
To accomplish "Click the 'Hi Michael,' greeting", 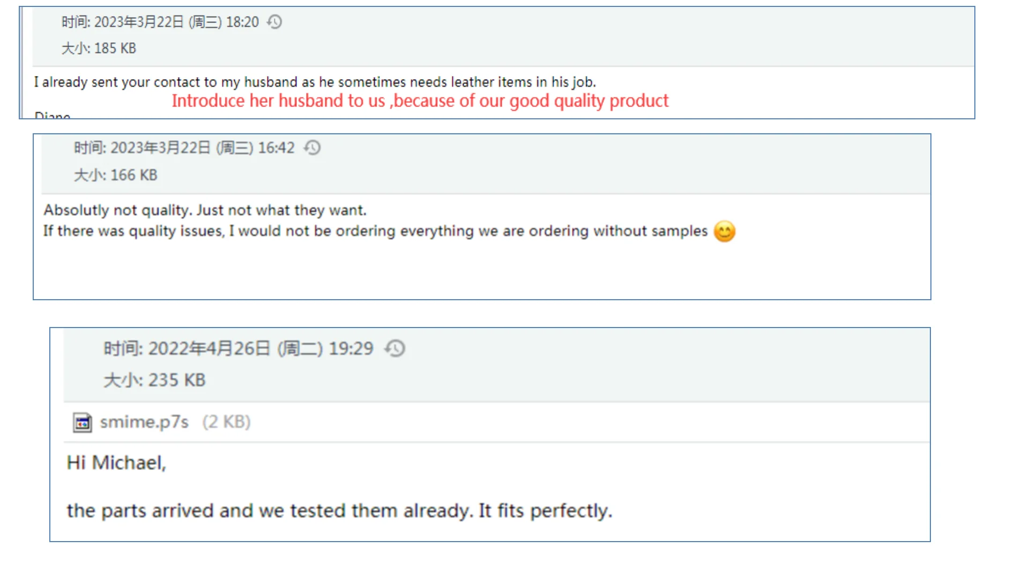I will 116,462.
